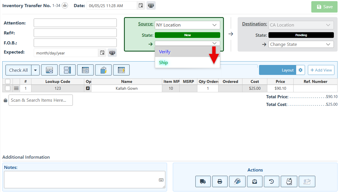Open calendar picker for the Date field
This screenshot has height=192, width=339.
click(x=141, y=6)
